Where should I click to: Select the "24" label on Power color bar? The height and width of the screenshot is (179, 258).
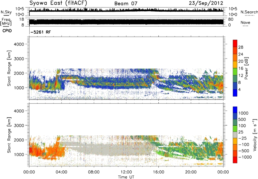point(241,54)
